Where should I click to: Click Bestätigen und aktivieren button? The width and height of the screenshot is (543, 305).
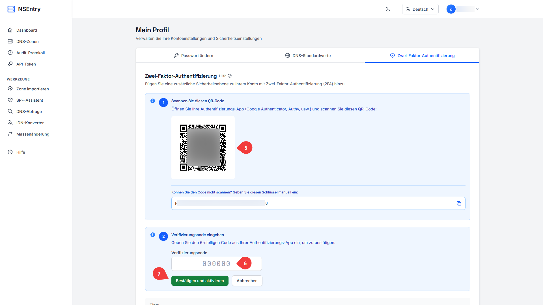(200, 281)
